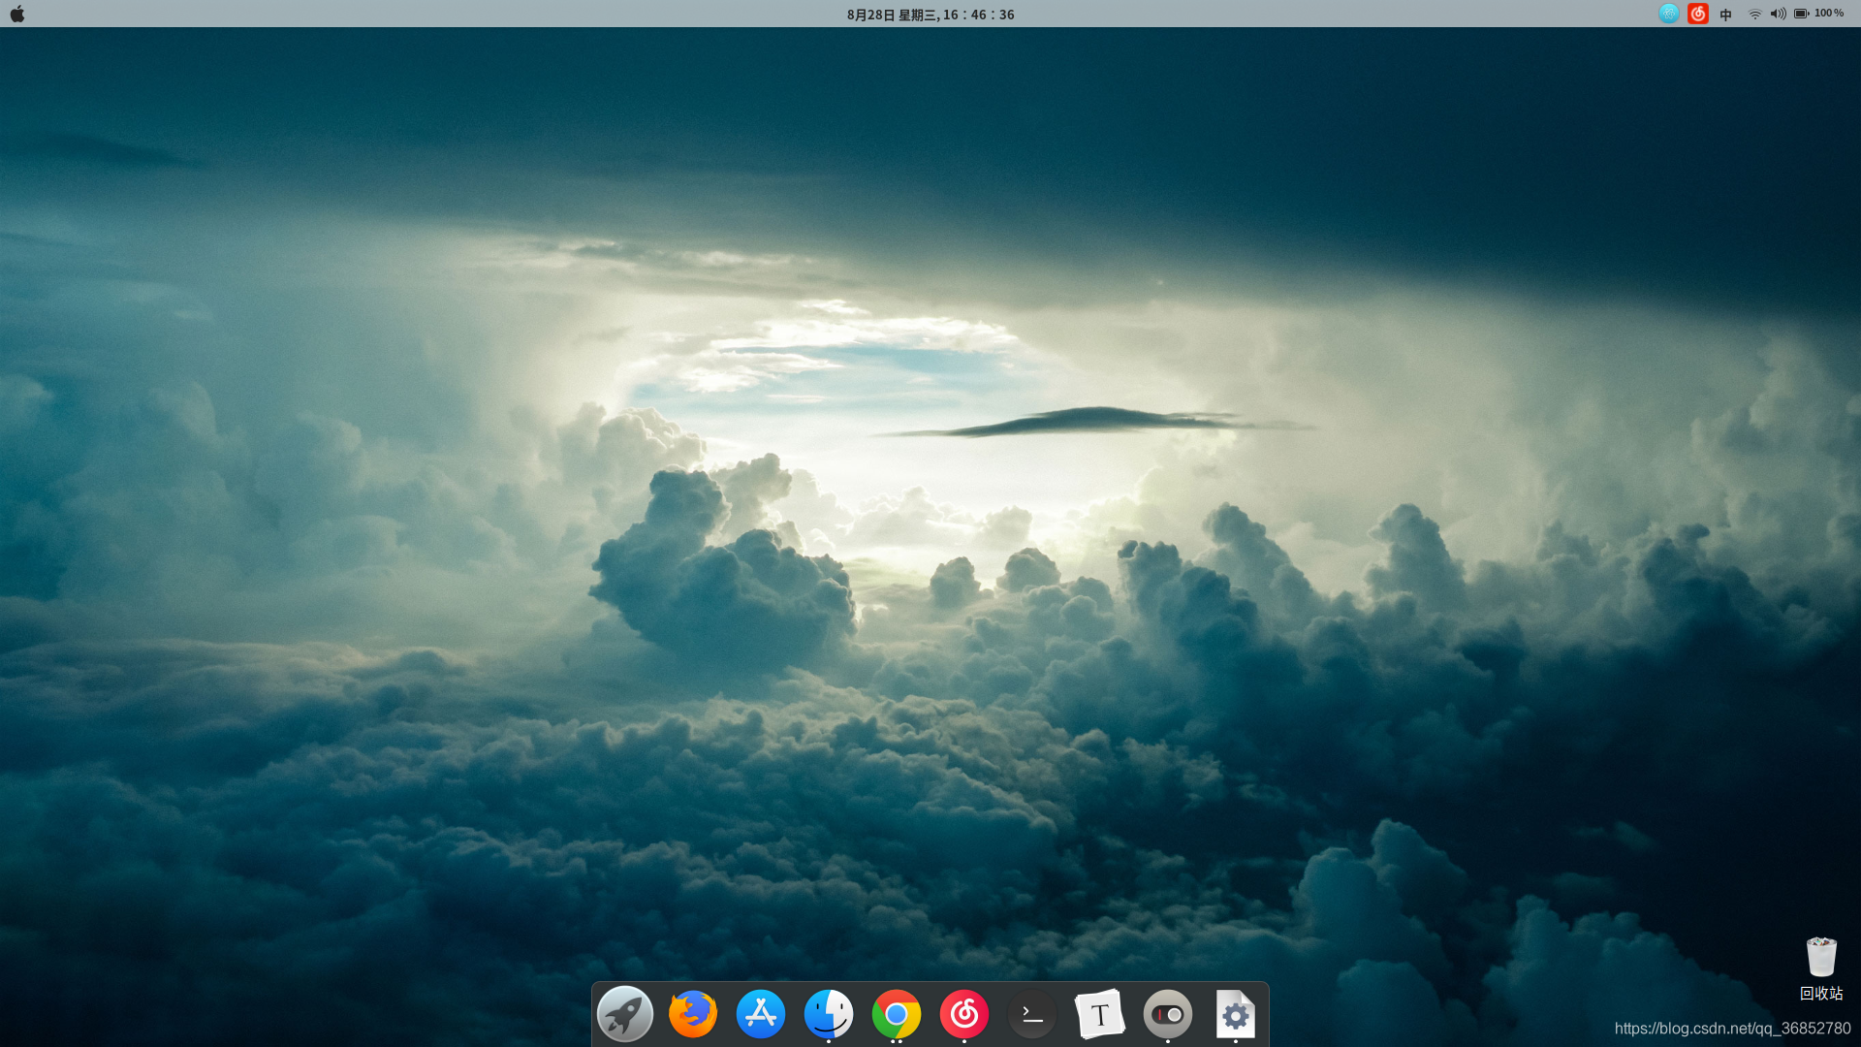Image resolution: width=1861 pixels, height=1047 pixels.
Task: Click the 100% battery percentage text
Action: (x=1829, y=14)
